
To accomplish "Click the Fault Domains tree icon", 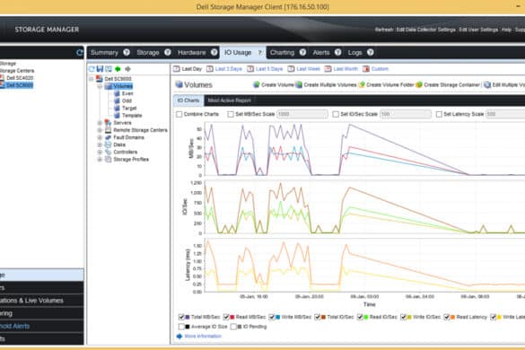I will [x=108, y=137].
